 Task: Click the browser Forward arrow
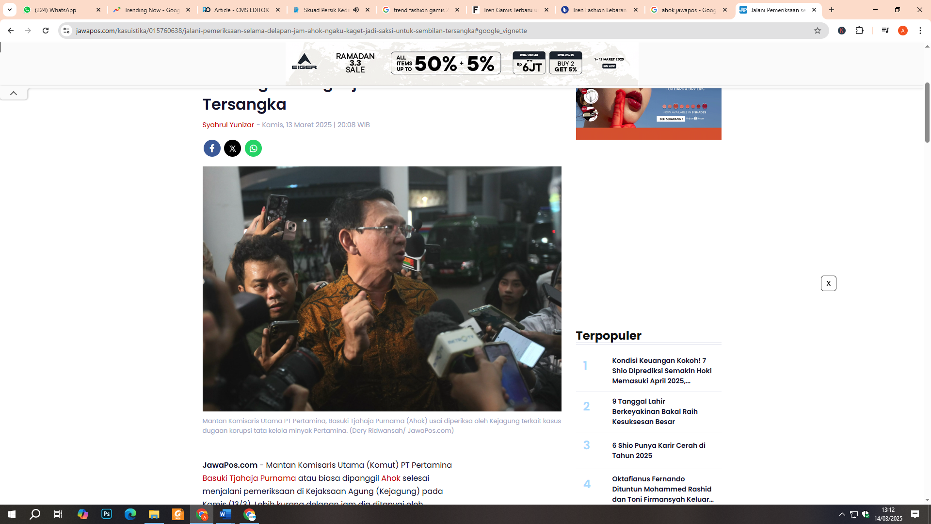[x=28, y=31]
